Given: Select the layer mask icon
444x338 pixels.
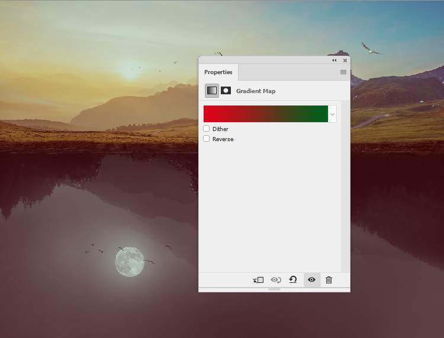Looking at the screenshot, I should tap(226, 91).
